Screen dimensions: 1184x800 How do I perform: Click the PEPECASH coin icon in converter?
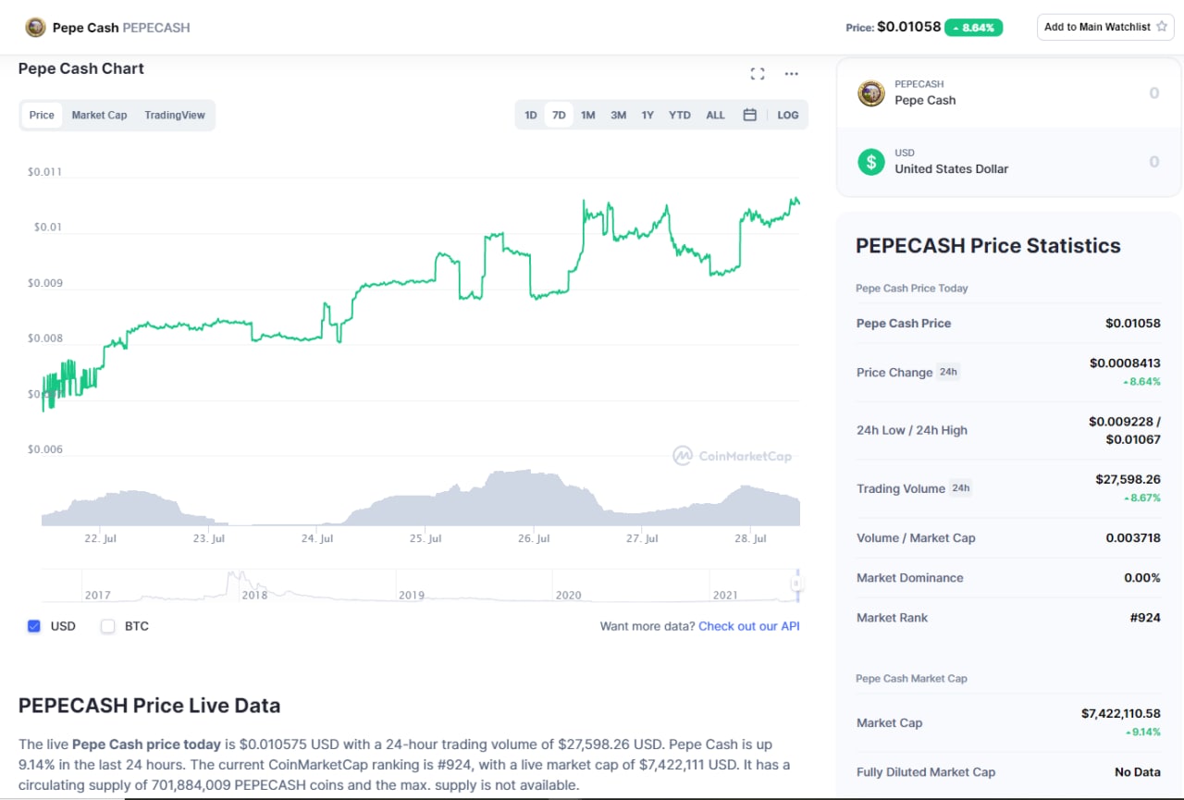click(x=870, y=92)
